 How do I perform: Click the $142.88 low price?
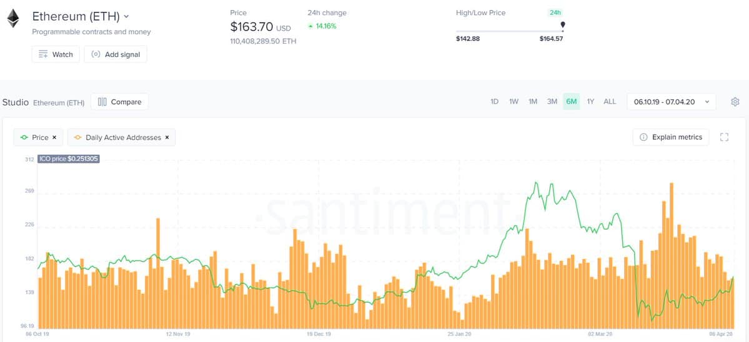tap(468, 39)
